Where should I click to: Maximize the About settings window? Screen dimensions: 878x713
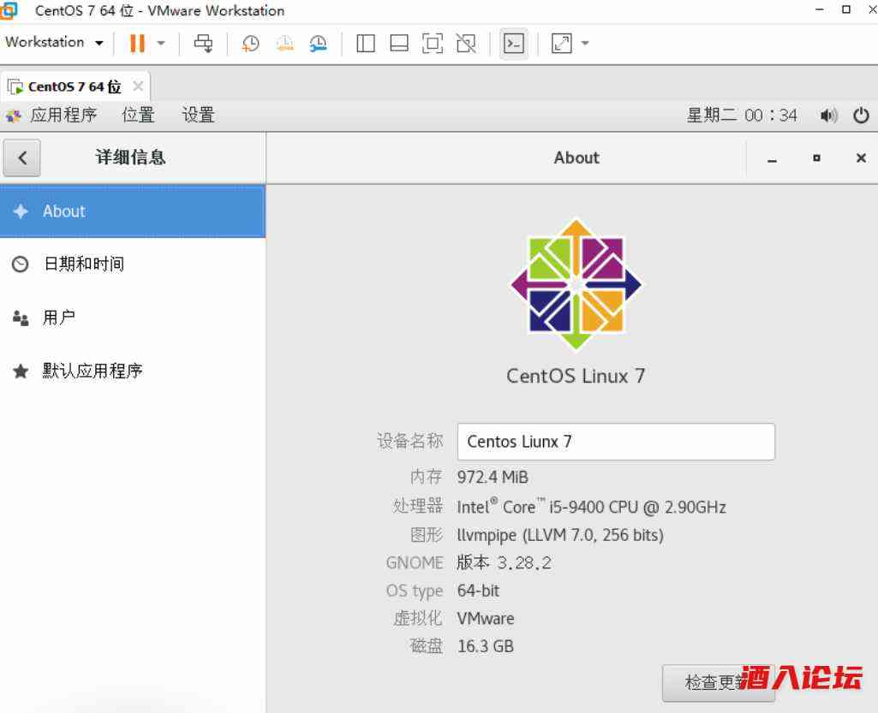click(817, 158)
